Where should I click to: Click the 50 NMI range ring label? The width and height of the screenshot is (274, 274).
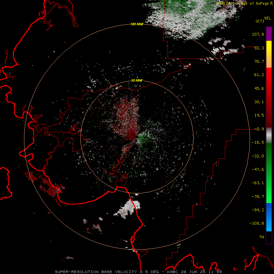tap(137, 81)
